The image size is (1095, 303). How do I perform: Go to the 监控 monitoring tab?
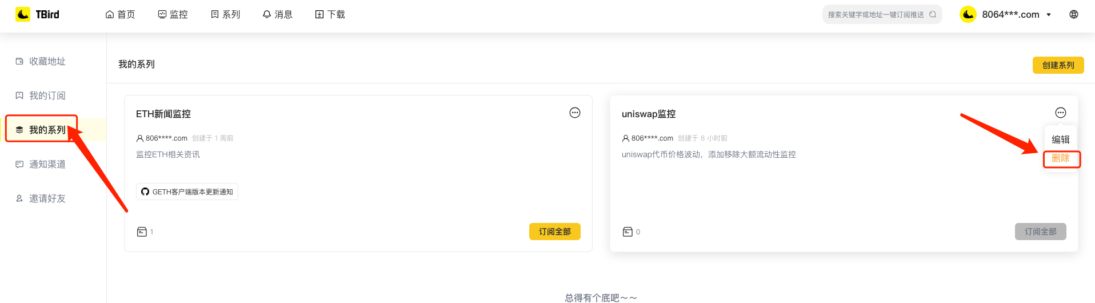pyautogui.click(x=173, y=14)
